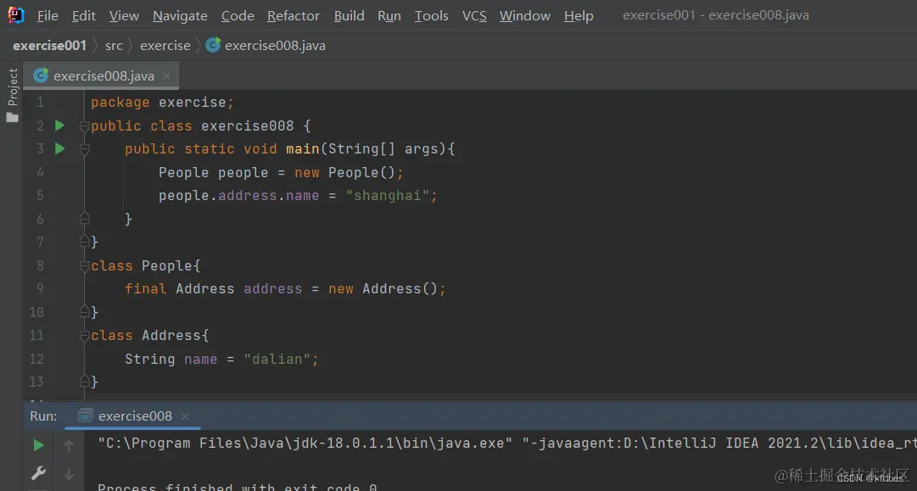Open the View menu
The height and width of the screenshot is (491, 917).
(x=124, y=16)
